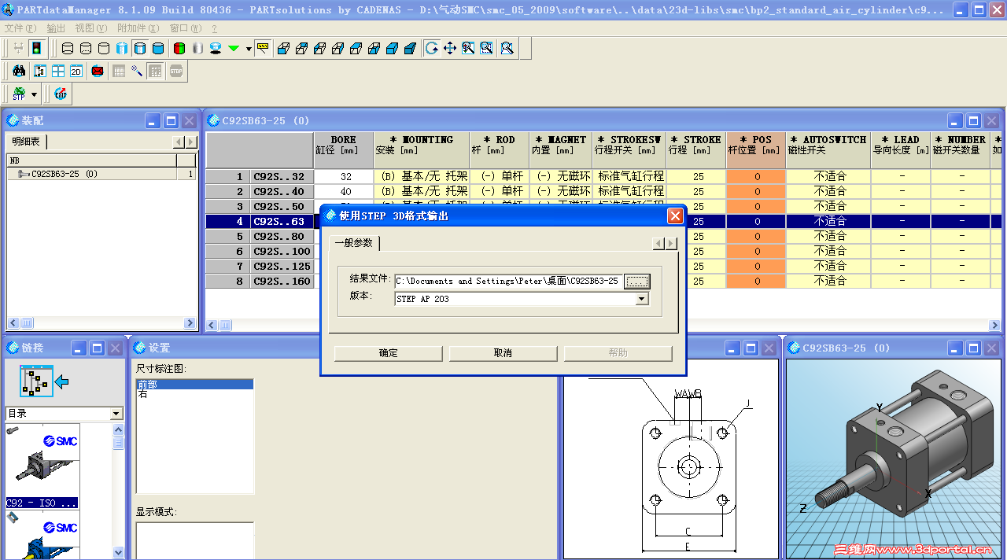This screenshot has height=560, width=1007.
Task: Open the 文件 menu
Action: point(20,28)
